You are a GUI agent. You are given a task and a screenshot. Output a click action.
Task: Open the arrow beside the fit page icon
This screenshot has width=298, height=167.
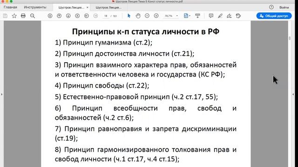pos(190,16)
